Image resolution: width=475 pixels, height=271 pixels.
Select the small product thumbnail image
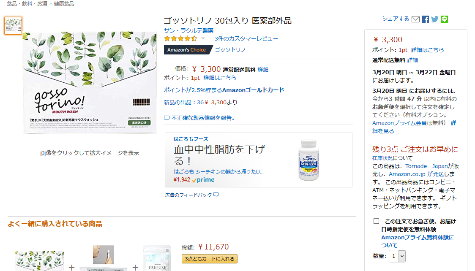pyautogui.click(x=13, y=26)
